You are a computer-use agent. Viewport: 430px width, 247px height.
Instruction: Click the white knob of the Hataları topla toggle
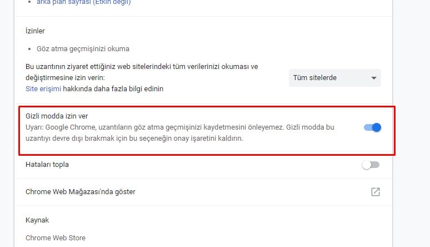tap(366, 165)
